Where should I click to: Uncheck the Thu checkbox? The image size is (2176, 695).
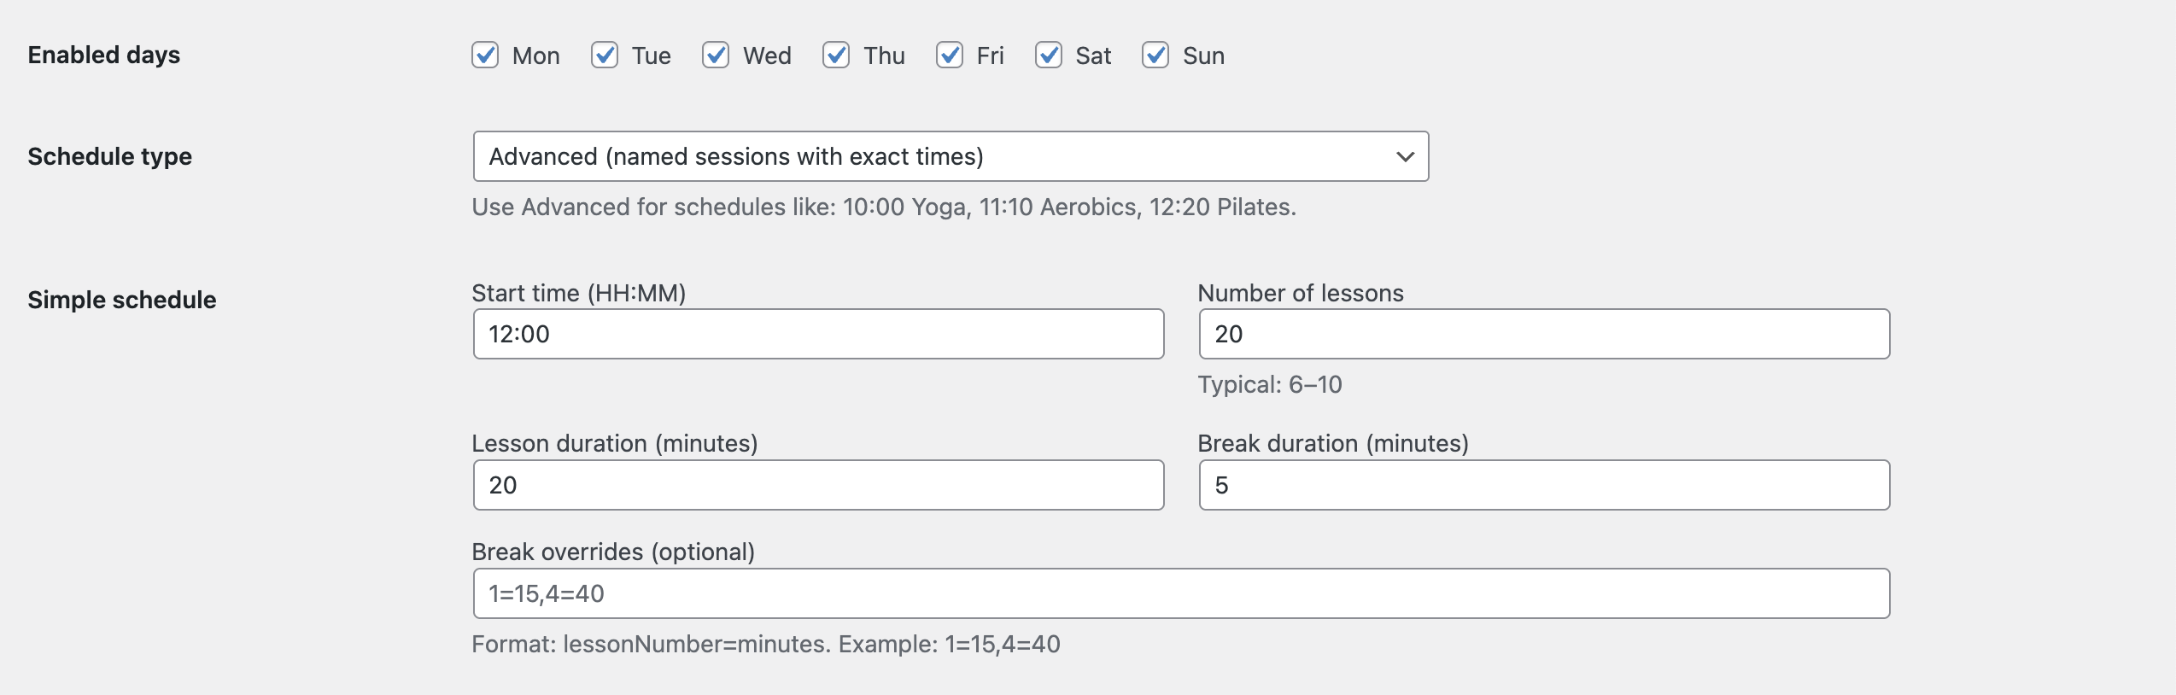tap(836, 55)
